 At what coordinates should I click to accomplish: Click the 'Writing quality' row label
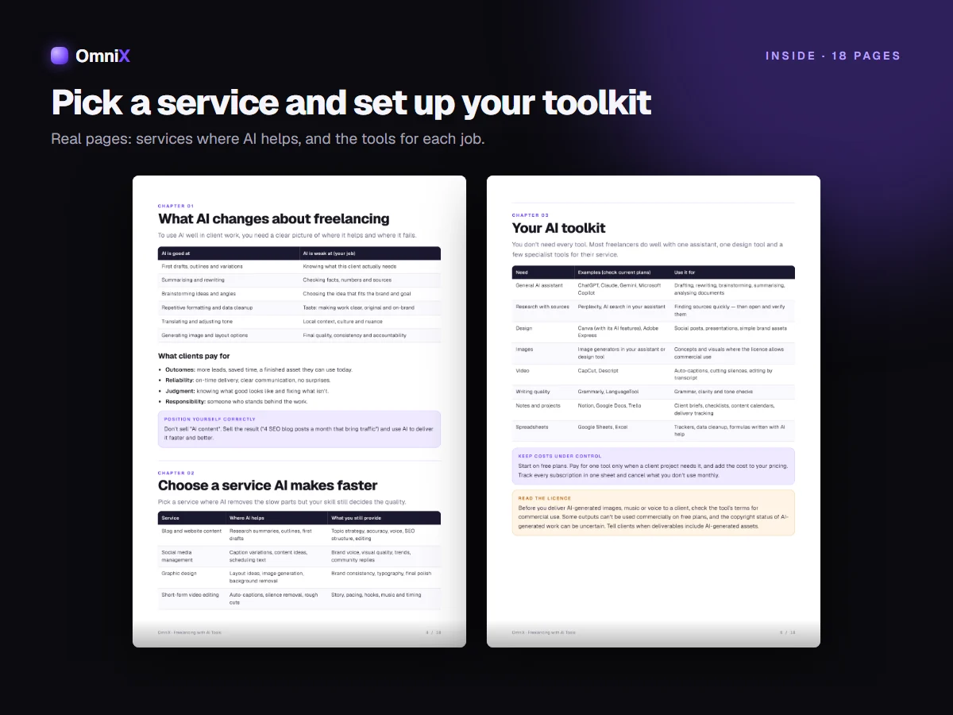(534, 392)
